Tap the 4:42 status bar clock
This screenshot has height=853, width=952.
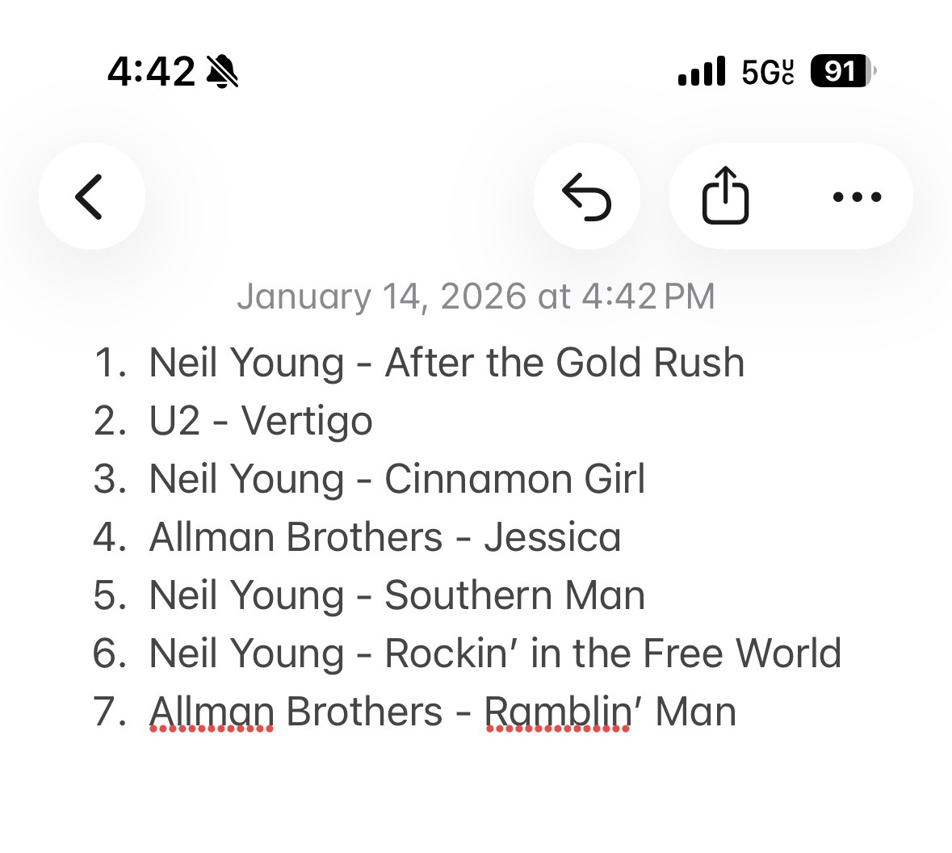tap(151, 72)
